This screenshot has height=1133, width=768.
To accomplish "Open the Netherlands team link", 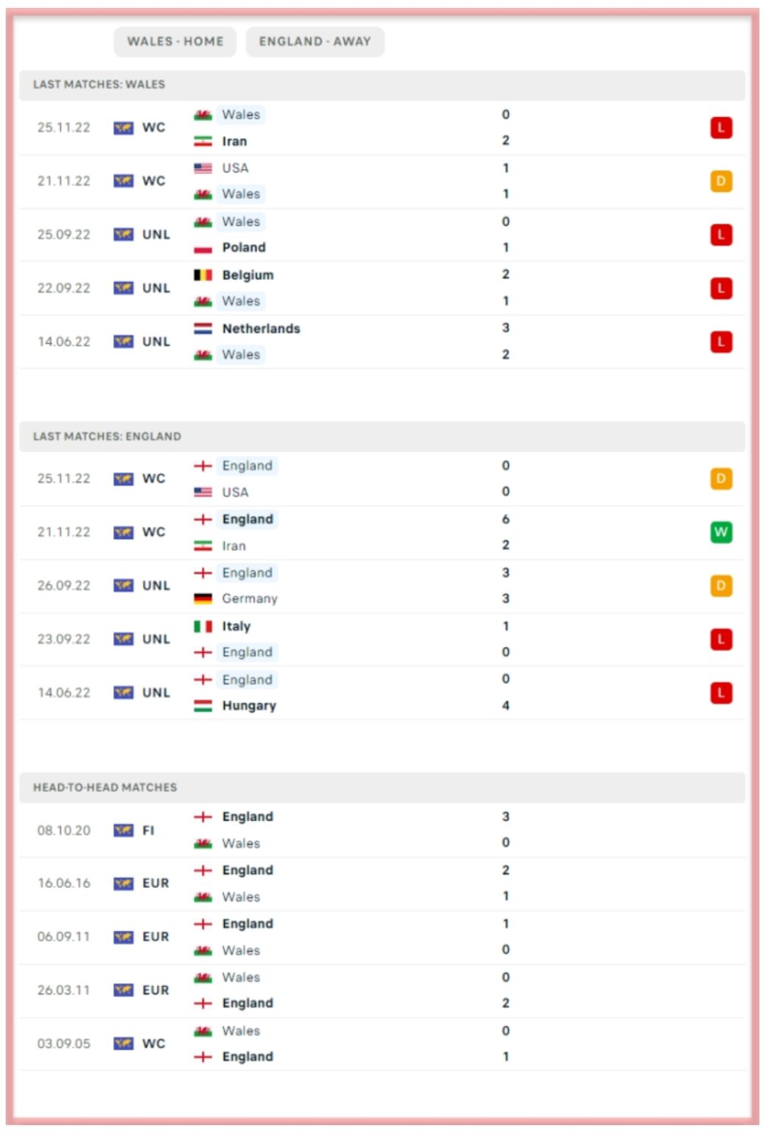I will pos(261,328).
